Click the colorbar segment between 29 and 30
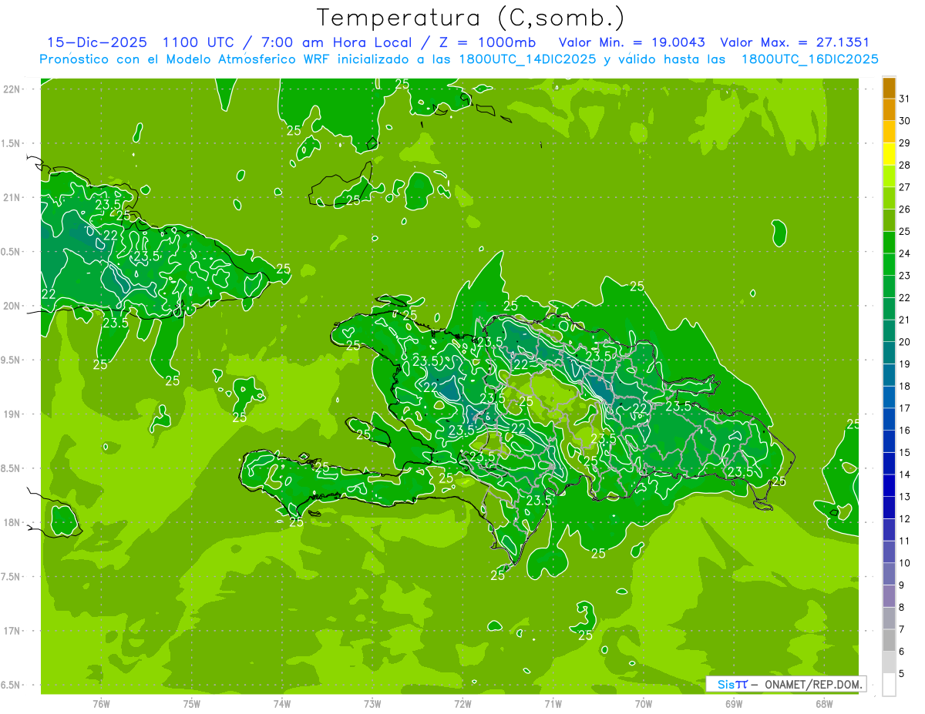The image size is (925, 714). [889, 132]
